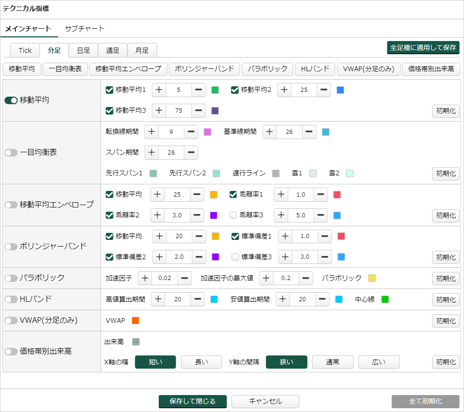This screenshot has height=412, width=464.
Task: Enable VWAP(分足のみ) switch
Action: coord(11,321)
